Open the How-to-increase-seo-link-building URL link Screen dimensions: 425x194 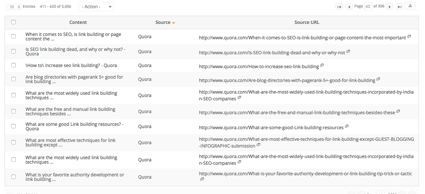[259, 66]
